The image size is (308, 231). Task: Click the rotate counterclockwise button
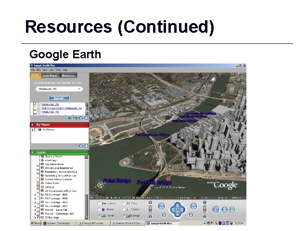(x=162, y=206)
